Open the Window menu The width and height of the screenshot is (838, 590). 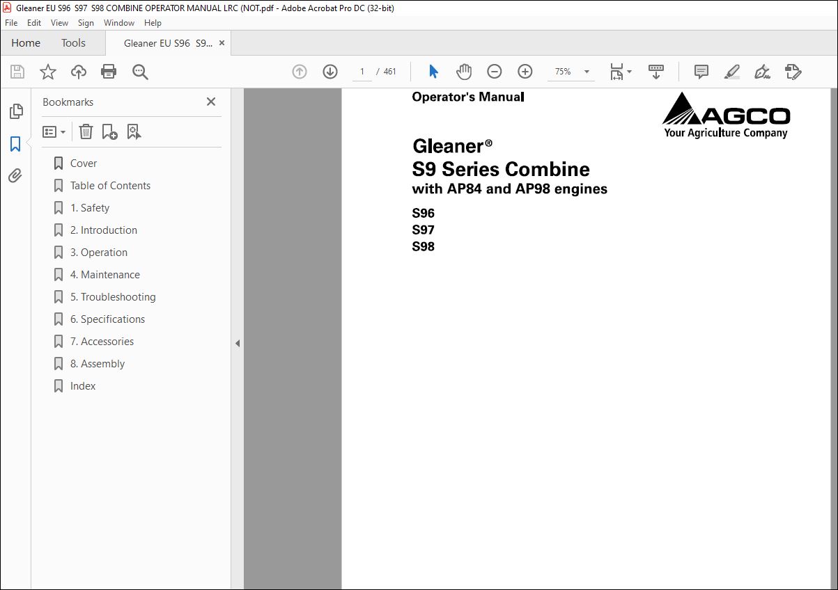(119, 23)
